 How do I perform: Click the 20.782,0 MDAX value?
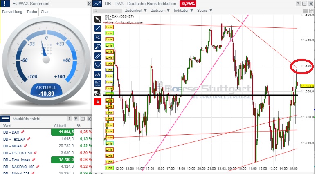coord(66,146)
